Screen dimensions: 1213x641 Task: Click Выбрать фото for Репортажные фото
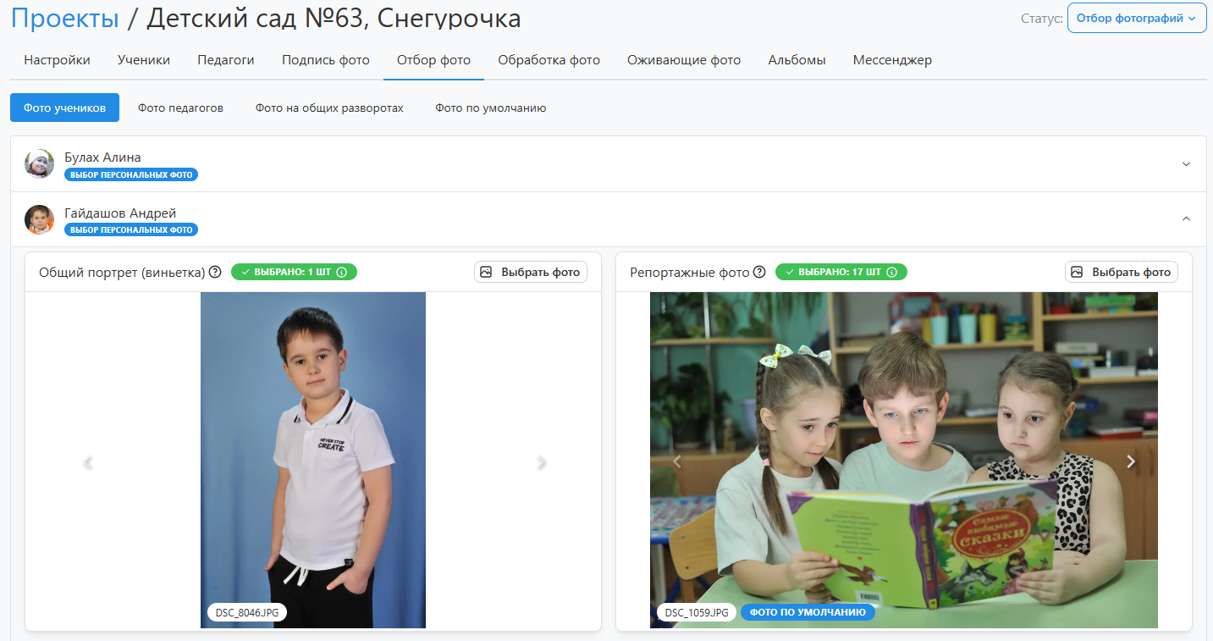click(1122, 272)
